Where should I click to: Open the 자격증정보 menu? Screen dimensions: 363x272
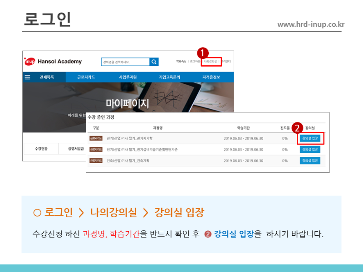click(211, 77)
